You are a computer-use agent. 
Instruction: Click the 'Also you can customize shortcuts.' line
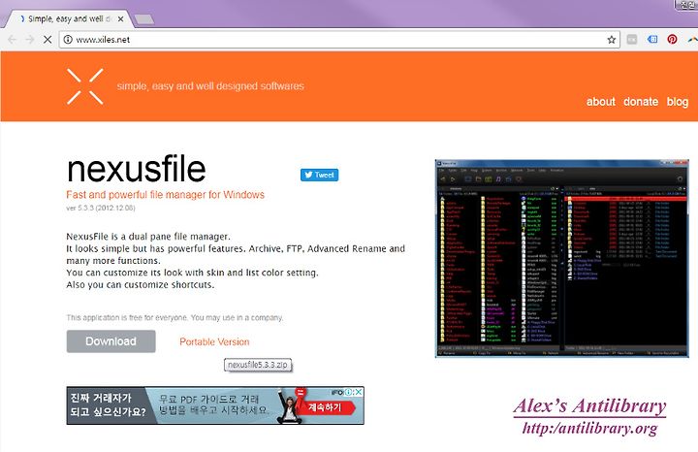pyautogui.click(x=141, y=284)
